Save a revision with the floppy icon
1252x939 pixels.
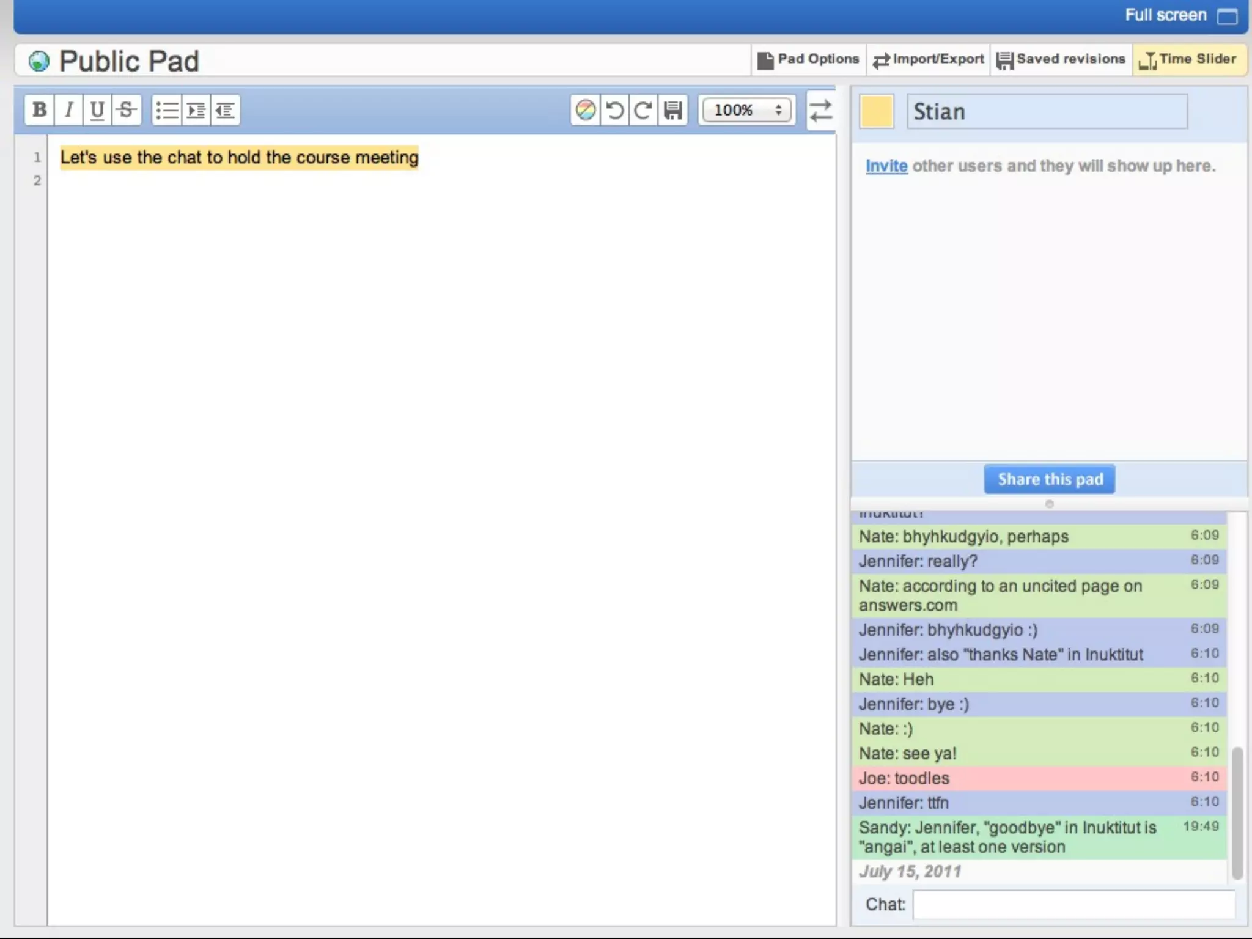673,110
